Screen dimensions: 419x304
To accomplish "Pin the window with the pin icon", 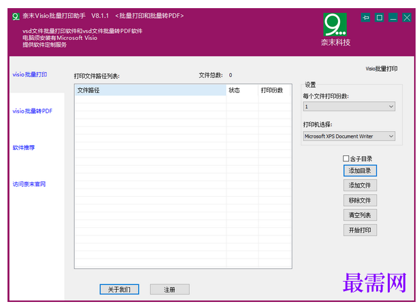I will point(365,18).
